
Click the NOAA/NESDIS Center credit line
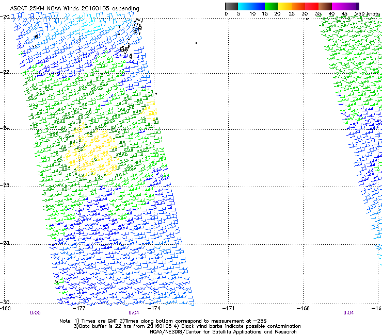pos(223,332)
